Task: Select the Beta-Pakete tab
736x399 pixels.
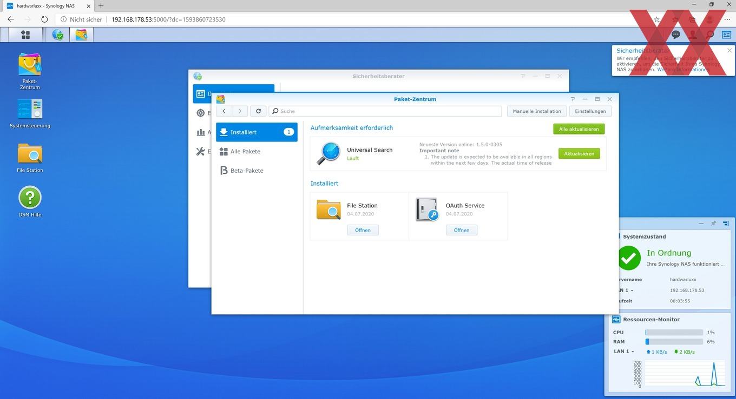Action: [257, 171]
